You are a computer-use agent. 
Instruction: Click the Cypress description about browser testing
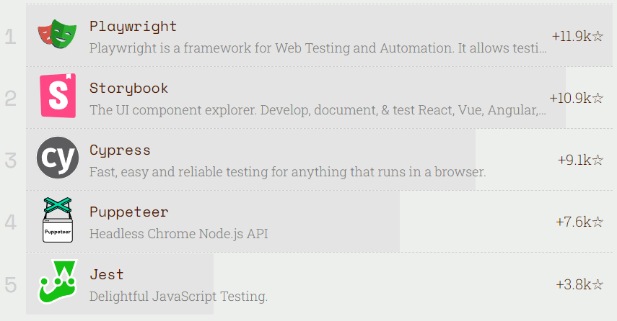click(287, 173)
